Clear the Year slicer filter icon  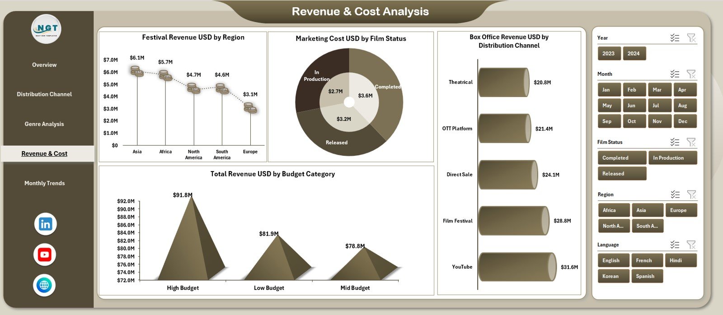pyautogui.click(x=691, y=38)
